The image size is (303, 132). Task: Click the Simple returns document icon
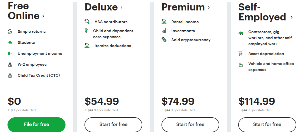click(10, 32)
